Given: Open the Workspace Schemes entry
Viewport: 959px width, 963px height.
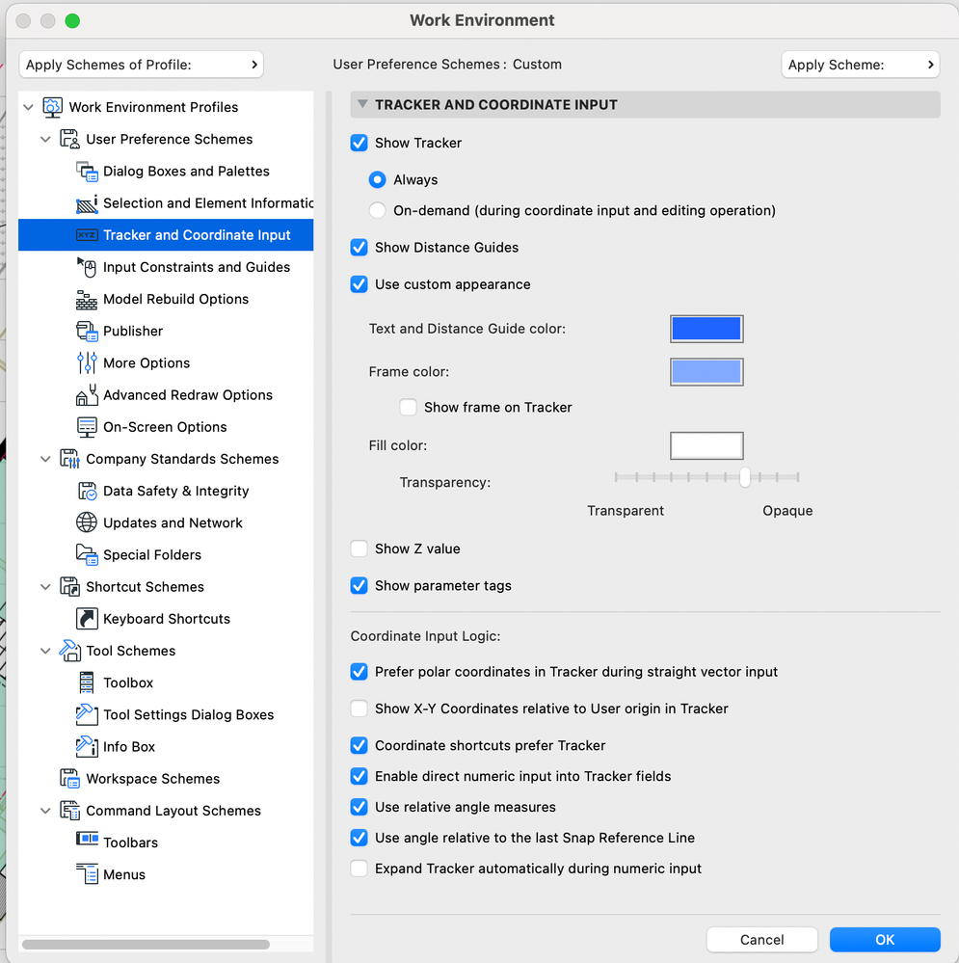Looking at the screenshot, I should [152, 779].
